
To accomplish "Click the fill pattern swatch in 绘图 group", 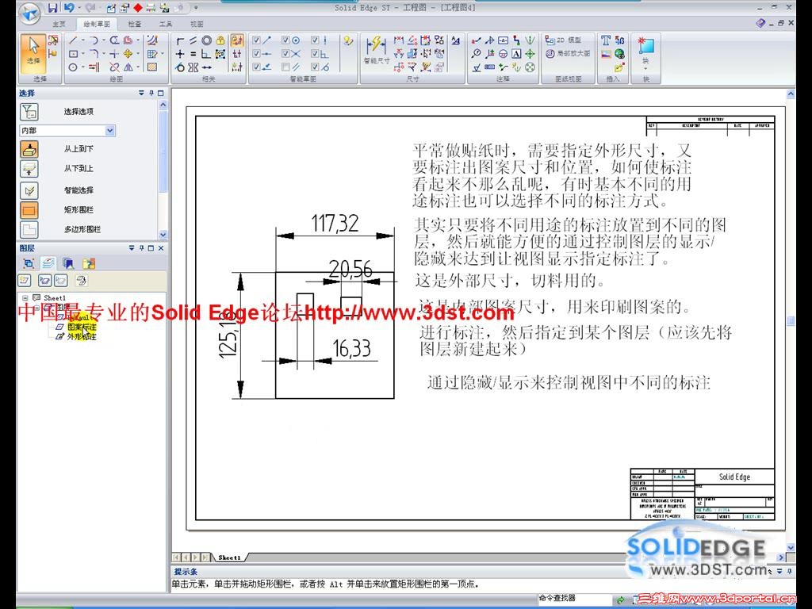I will (152, 67).
